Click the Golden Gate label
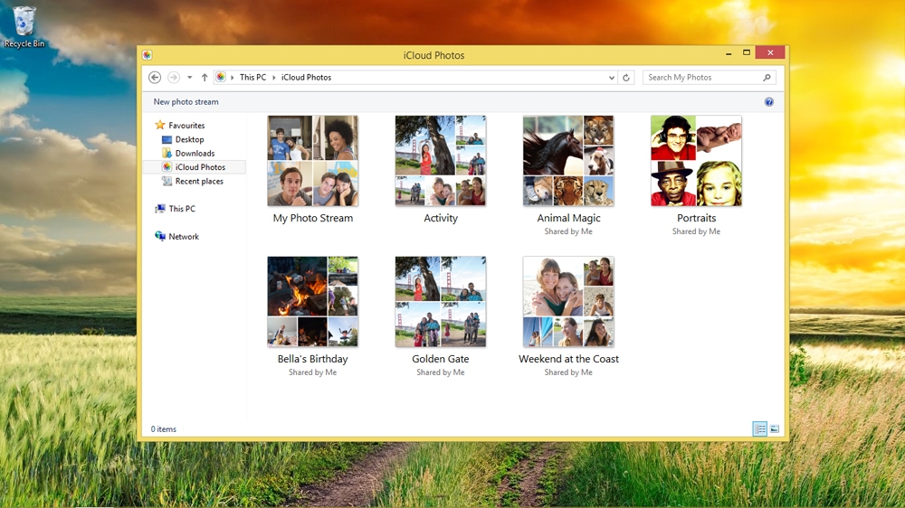905x508 pixels. pyautogui.click(x=441, y=359)
